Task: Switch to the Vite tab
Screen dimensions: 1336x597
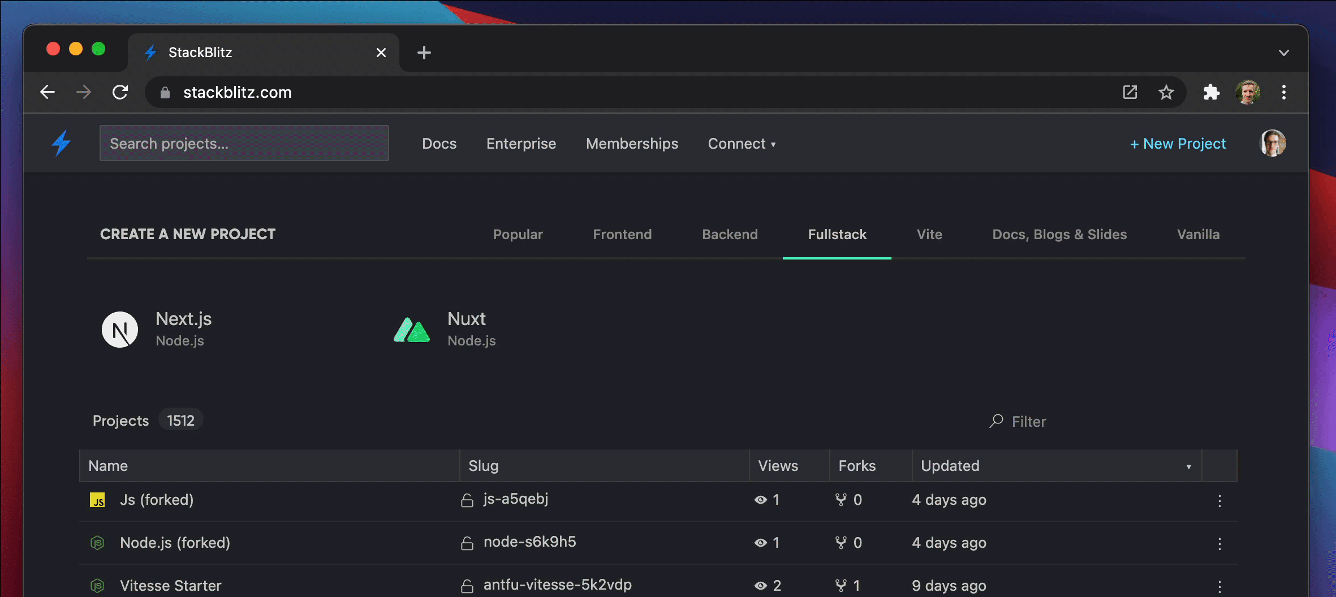Action: (929, 234)
